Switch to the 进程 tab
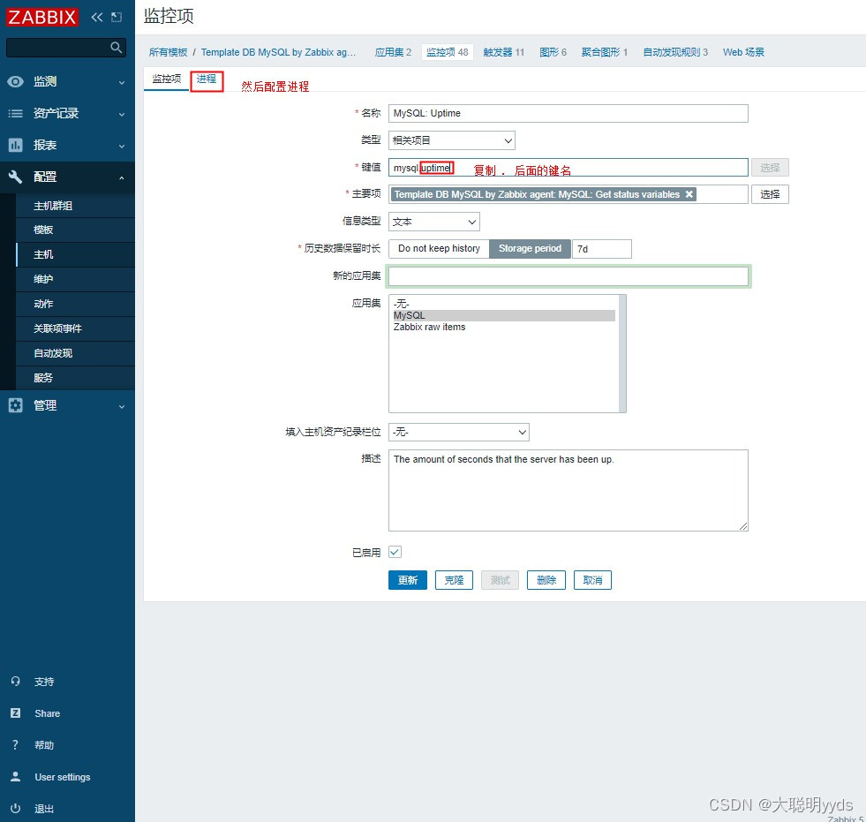The width and height of the screenshot is (866, 822). click(207, 79)
